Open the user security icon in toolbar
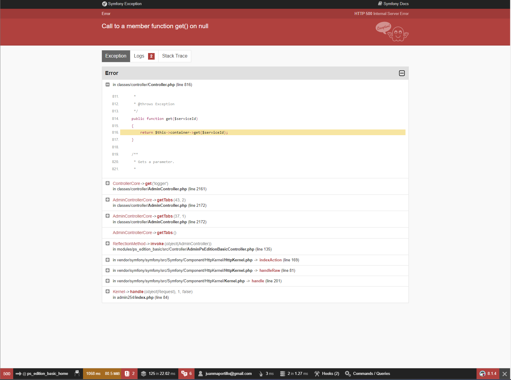Viewport: 511px width, 380px height. tap(201, 374)
